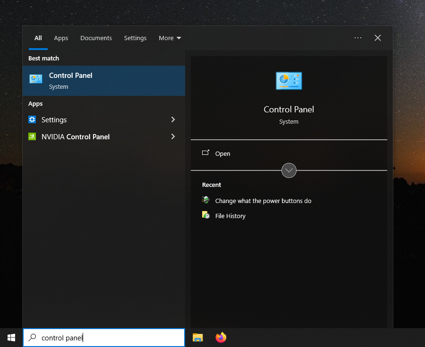
Task: Launch Firefox from the taskbar
Action: (221, 338)
